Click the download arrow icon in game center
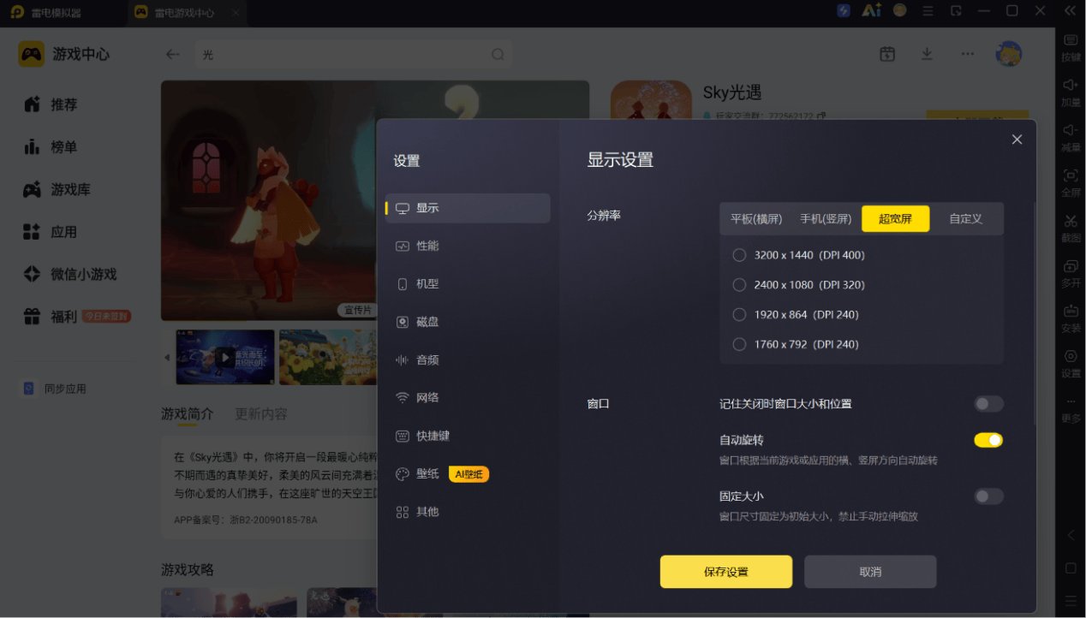This screenshot has width=1086, height=618. (x=927, y=54)
